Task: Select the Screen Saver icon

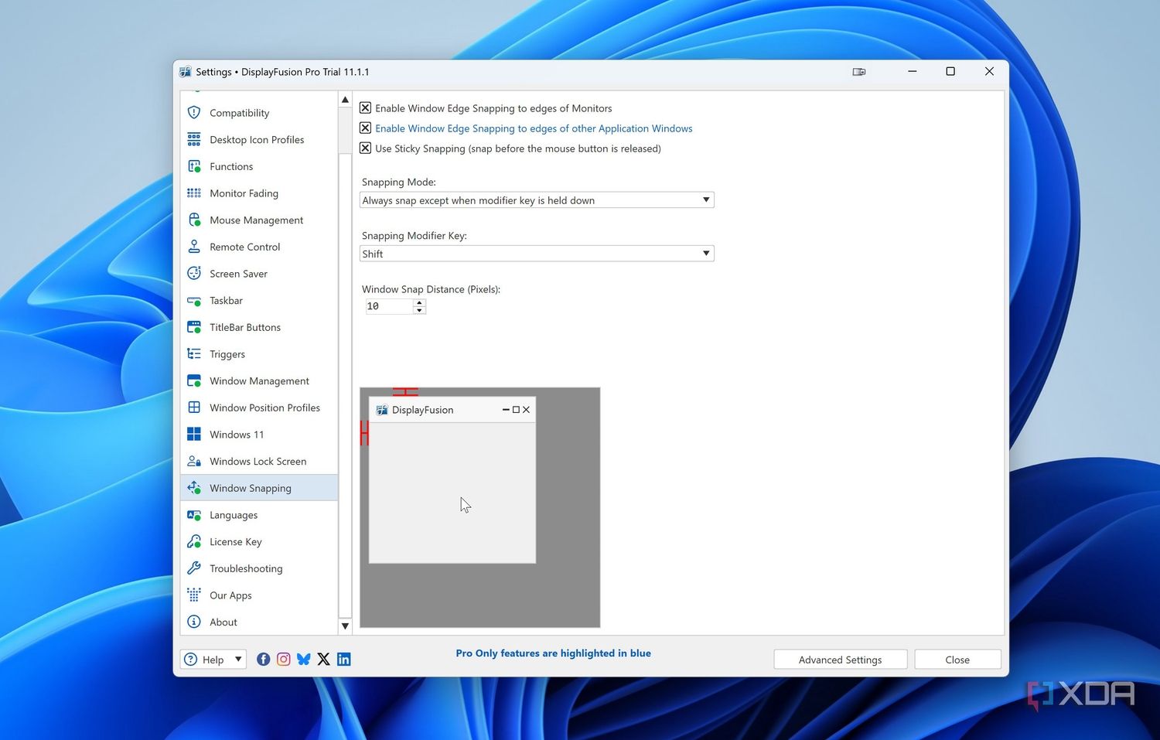Action: tap(193, 273)
